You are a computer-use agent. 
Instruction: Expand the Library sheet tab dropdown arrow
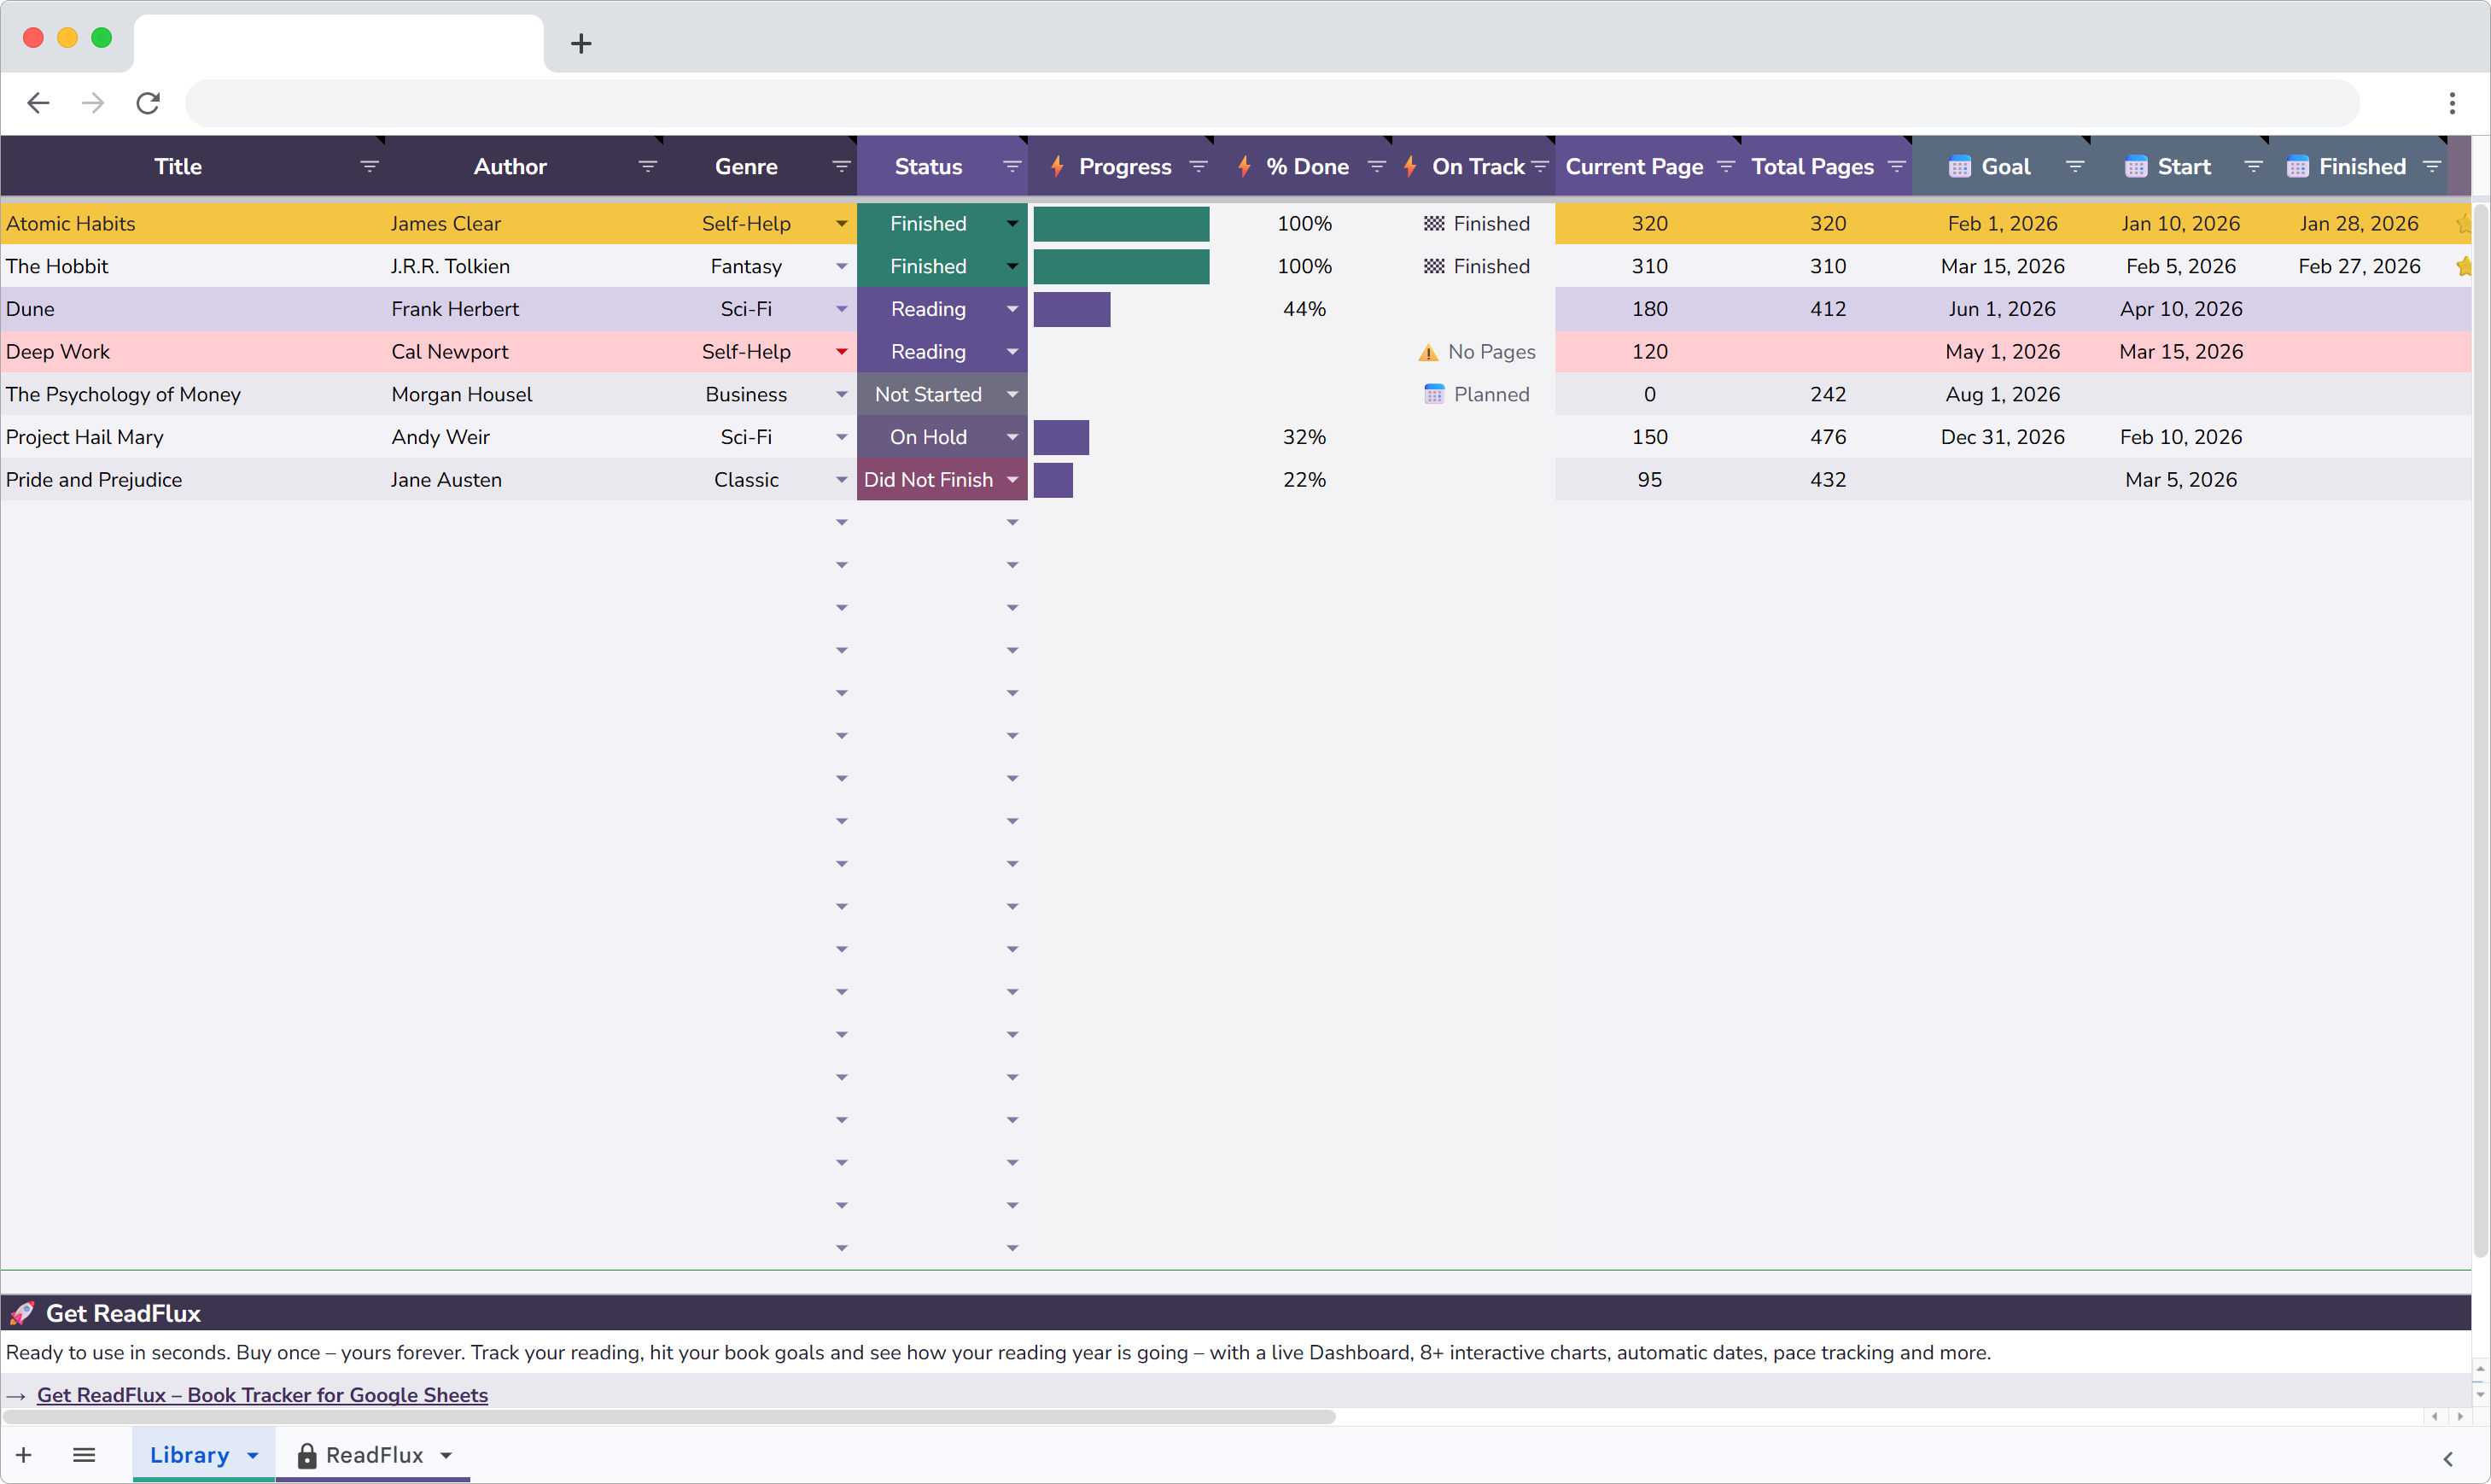pos(251,1456)
